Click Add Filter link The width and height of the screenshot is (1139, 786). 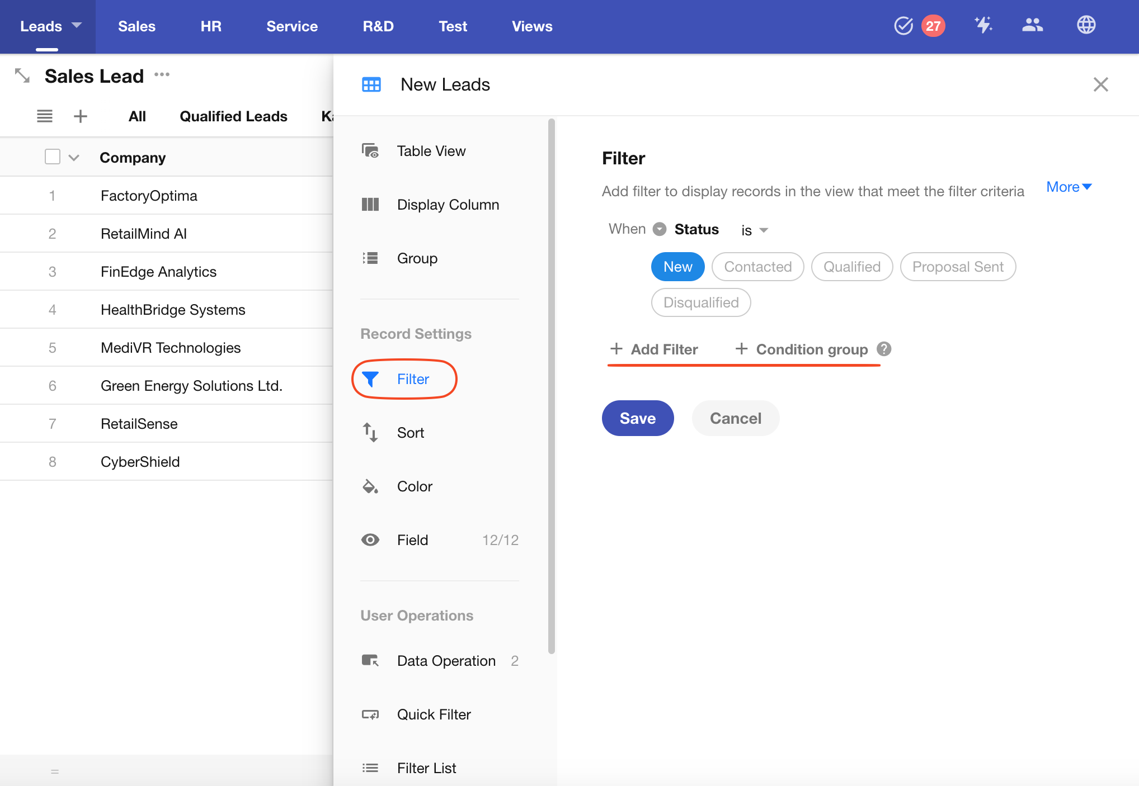[655, 349]
